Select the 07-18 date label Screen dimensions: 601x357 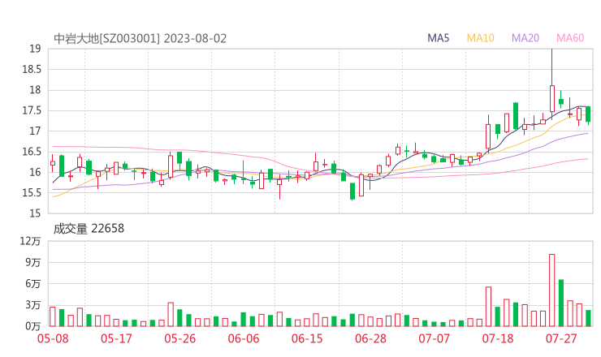(498, 338)
